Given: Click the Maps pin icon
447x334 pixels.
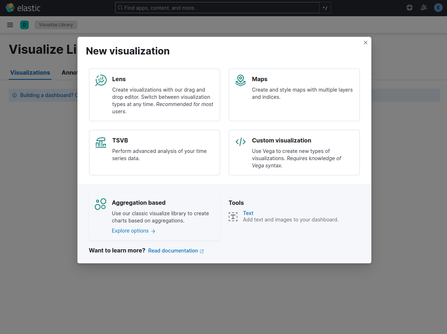Looking at the screenshot, I should pyautogui.click(x=241, y=80).
